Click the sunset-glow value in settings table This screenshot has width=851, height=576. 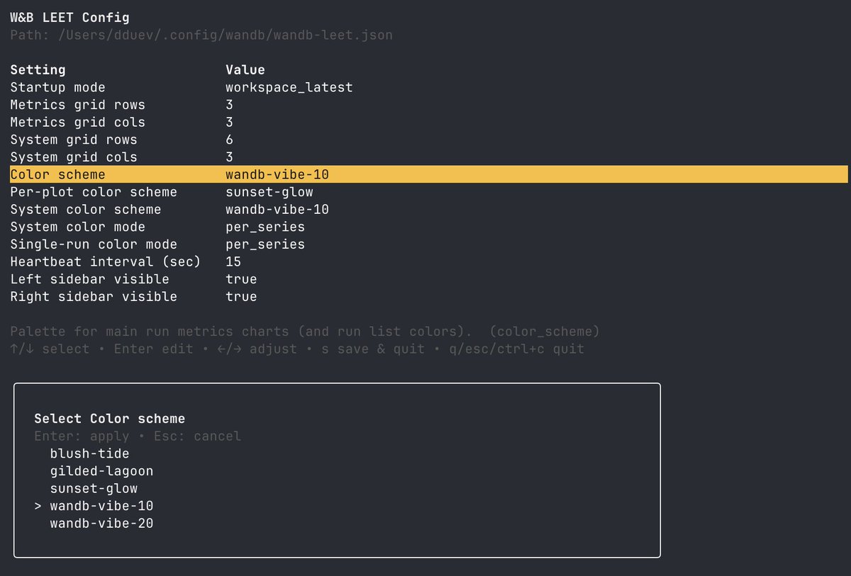click(x=269, y=192)
